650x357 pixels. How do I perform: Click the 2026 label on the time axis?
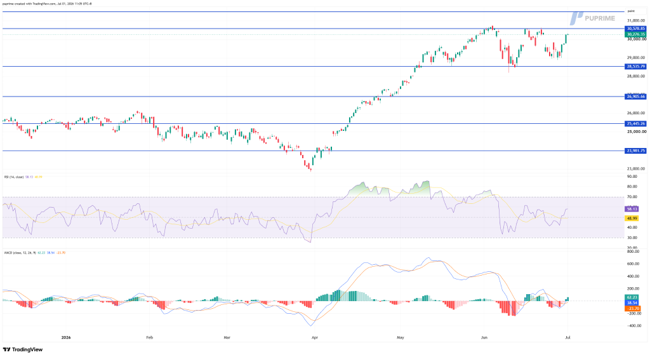[66, 337]
